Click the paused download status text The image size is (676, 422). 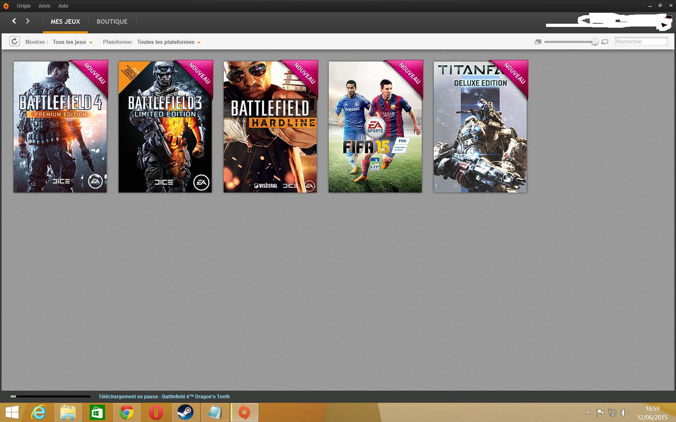pos(164,397)
